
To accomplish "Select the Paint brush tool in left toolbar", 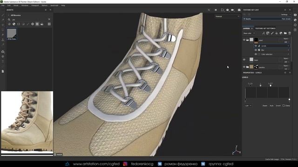I will 3,15.
